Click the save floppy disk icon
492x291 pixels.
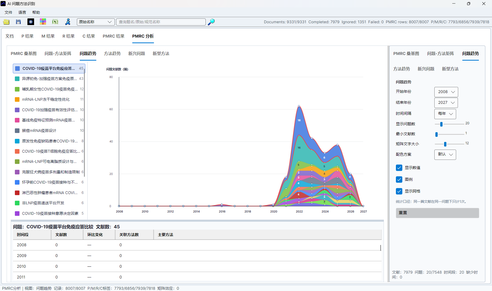click(18, 22)
